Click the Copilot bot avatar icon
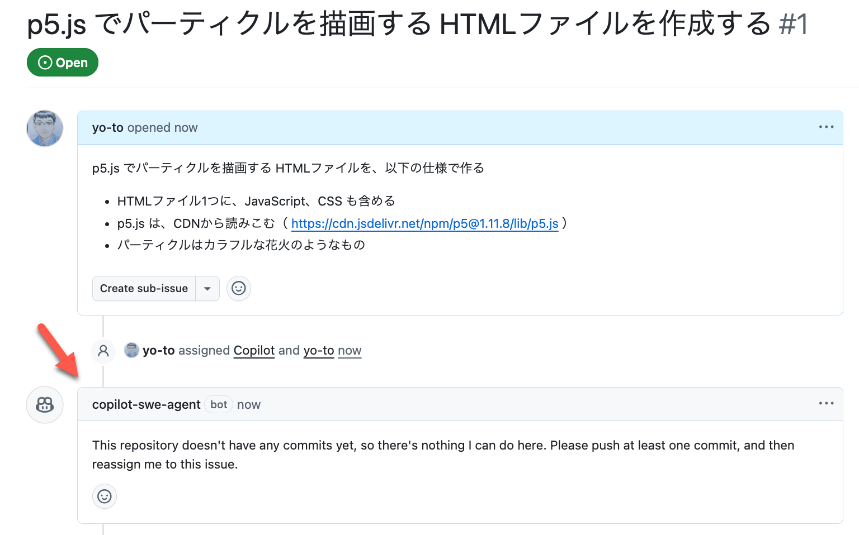859x535 pixels. [x=45, y=405]
